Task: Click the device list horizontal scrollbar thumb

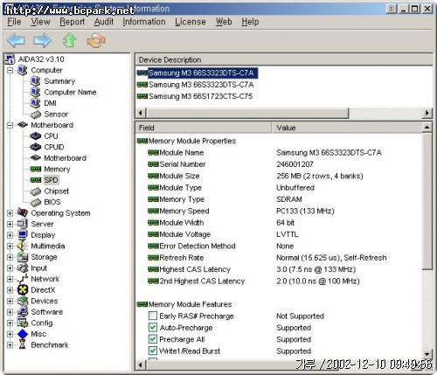Action: click(247, 113)
